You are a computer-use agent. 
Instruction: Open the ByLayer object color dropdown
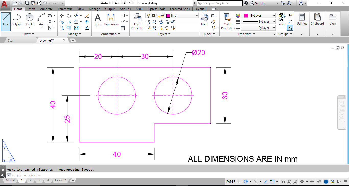[x=259, y=16]
